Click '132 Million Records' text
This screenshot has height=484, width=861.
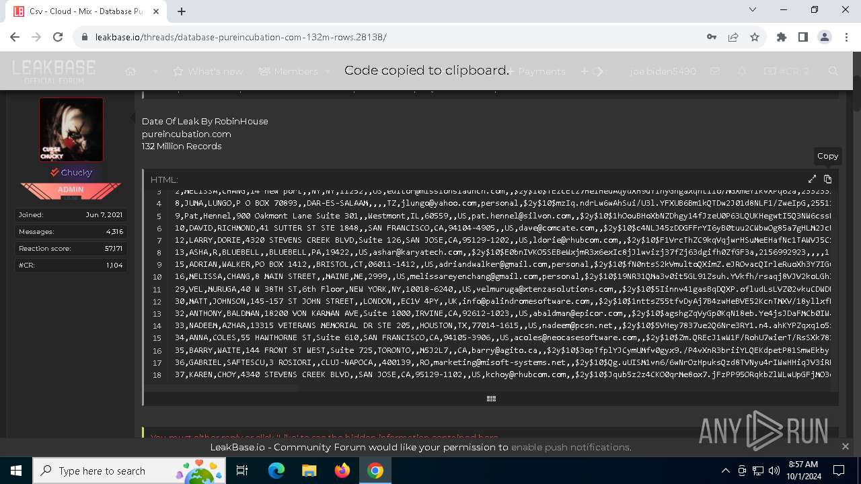pyautogui.click(x=182, y=146)
